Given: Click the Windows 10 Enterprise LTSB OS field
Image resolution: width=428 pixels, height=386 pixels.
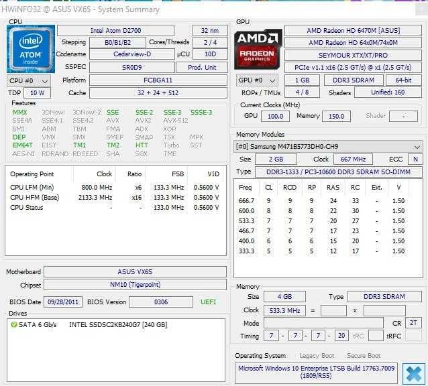Looking at the screenshot, I should click(316, 373).
